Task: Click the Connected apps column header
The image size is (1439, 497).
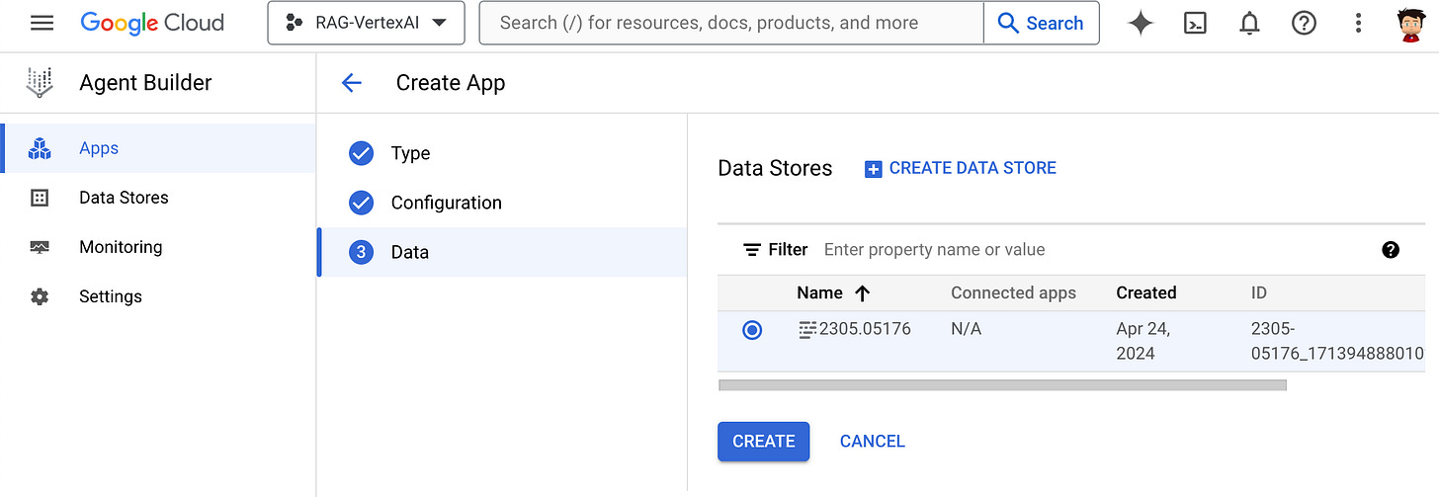Action: click(1013, 292)
